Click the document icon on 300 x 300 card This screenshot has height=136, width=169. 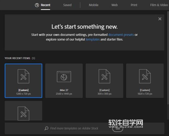(104, 76)
